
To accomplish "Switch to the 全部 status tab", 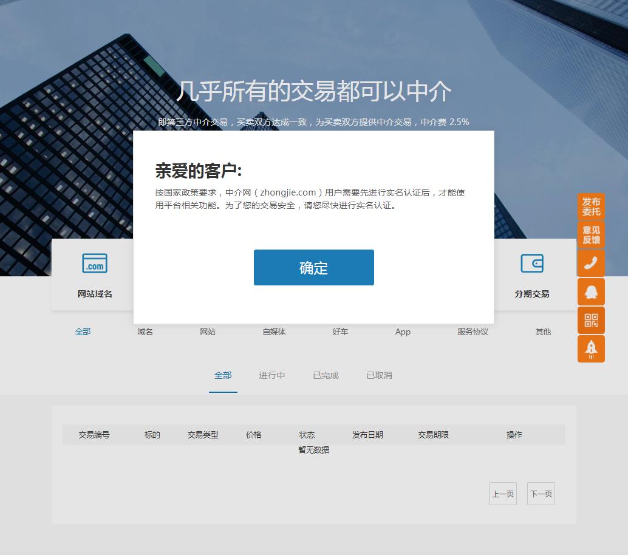I will (x=223, y=375).
